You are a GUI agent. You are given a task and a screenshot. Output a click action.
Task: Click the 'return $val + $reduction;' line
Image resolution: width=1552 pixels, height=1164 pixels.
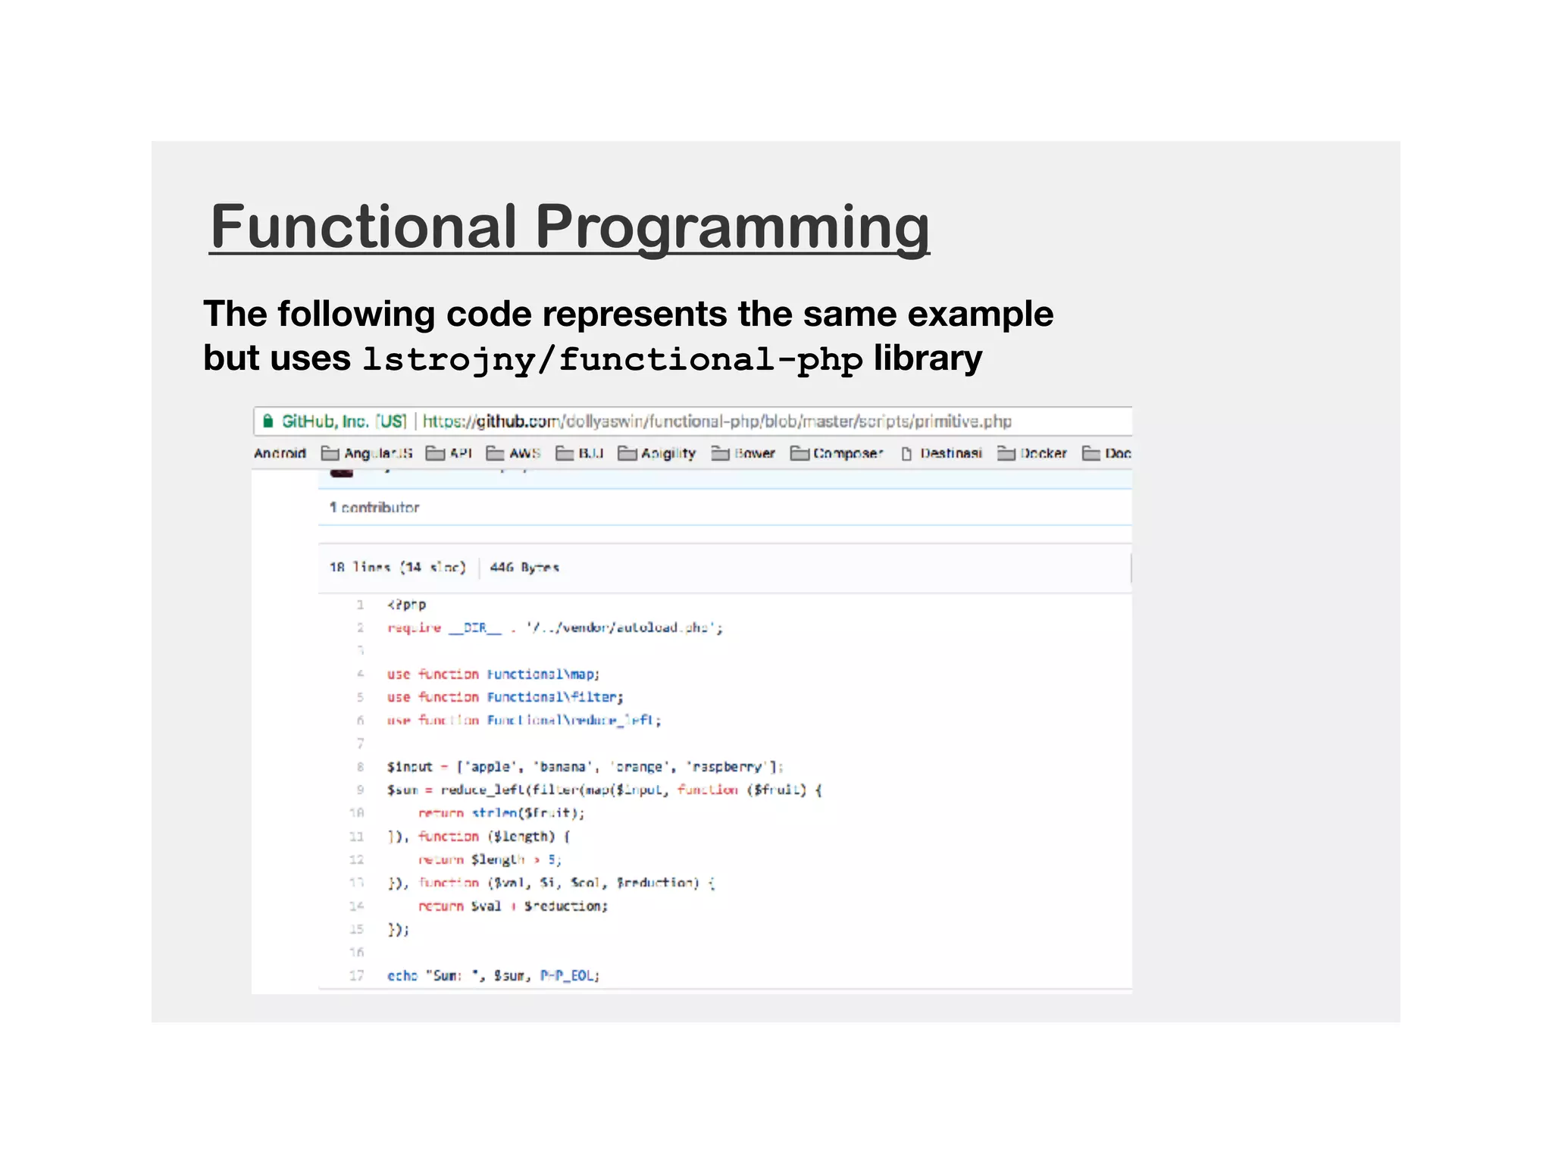click(513, 906)
